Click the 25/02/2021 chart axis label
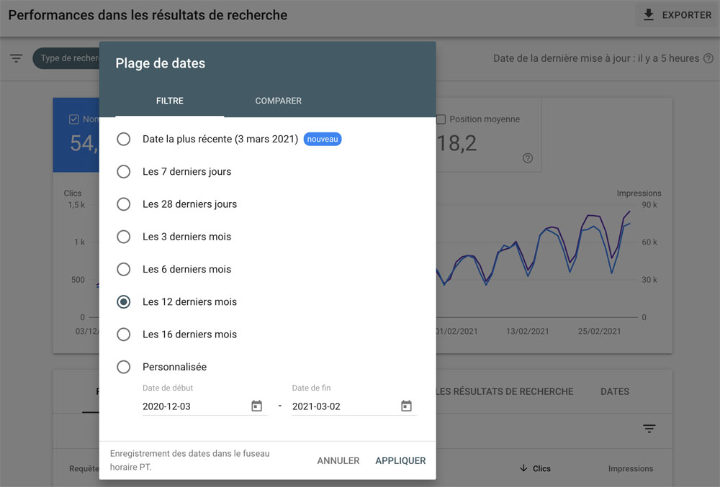This screenshot has width=720, height=487. pyautogui.click(x=599, y=331)
